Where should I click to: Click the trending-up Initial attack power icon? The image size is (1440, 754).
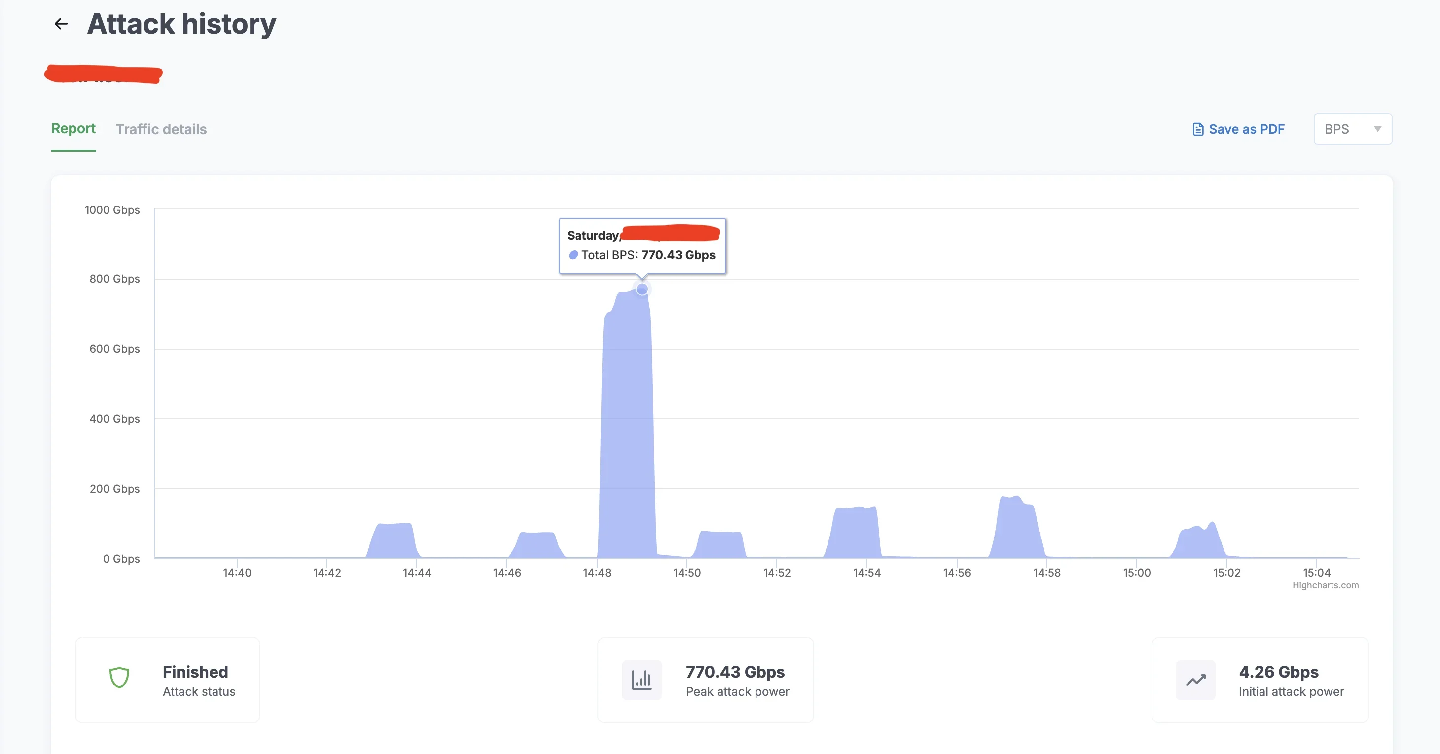(x=1196, y=680)
